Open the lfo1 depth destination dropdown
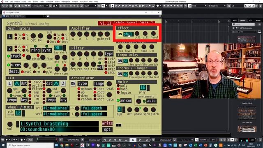Screen dimensions: 263x148 pyautogui.click(x=93, y=108)
